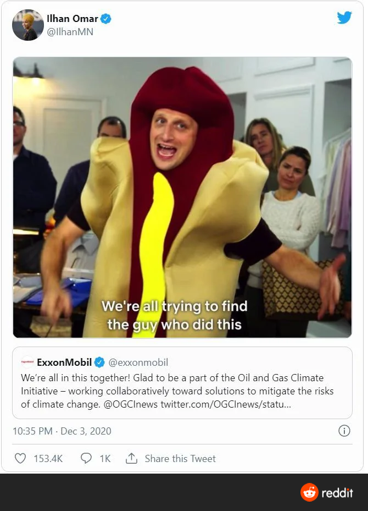The width and height of the screenshot is (368, 511).
Task: Click the ExxonMobil small logo avatar
Action: 27,362
